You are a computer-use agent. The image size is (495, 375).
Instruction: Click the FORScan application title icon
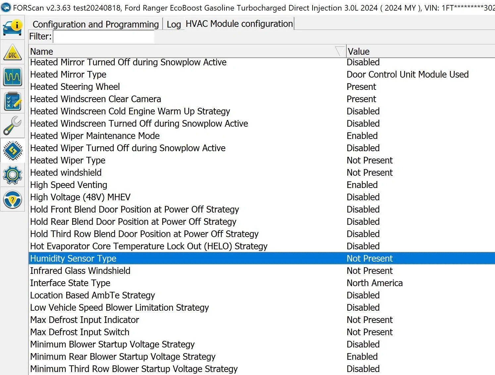(6, 7)
